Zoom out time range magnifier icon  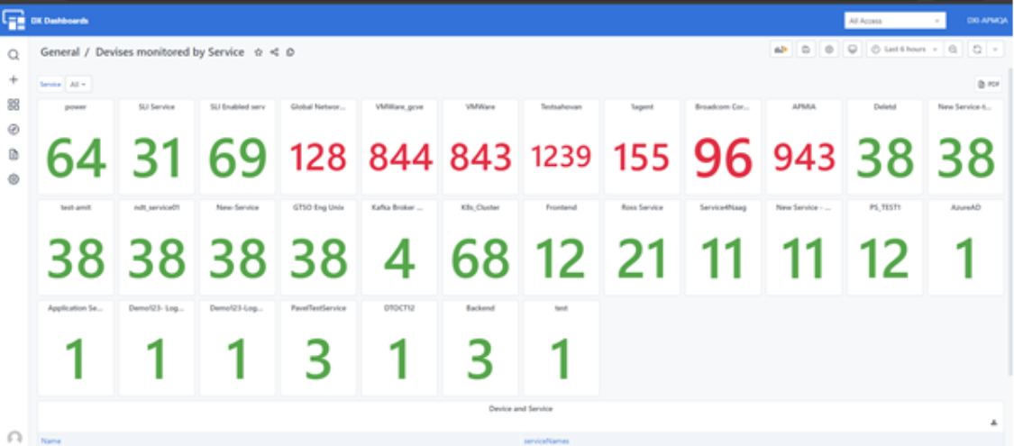tap(954, 50)
